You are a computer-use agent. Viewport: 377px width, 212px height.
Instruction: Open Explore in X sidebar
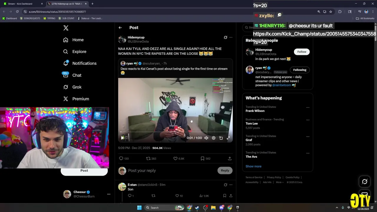pyautogui.click(x=75, y=52)
